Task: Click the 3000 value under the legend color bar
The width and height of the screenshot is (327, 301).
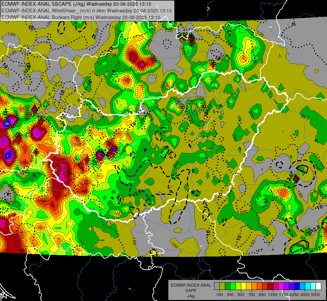Action: (x=305, y=295)
